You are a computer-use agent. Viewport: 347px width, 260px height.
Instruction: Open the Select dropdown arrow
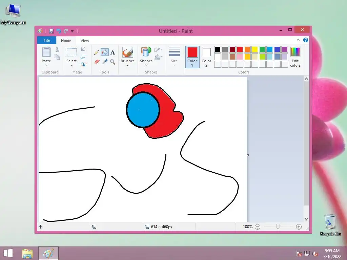(72, 65)
